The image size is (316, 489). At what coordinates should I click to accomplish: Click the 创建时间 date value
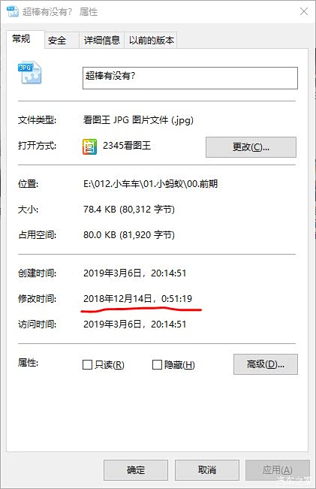[x=134, y=273]
